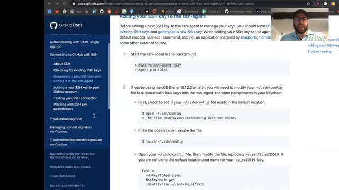Viewport: 339px width, 190px height.
Task: Click the presenter webcam thumbnail
Action: coord(300,24)
